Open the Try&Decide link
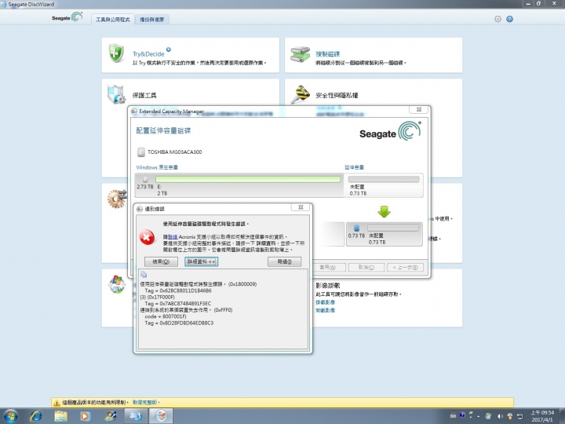 [148, 54]
